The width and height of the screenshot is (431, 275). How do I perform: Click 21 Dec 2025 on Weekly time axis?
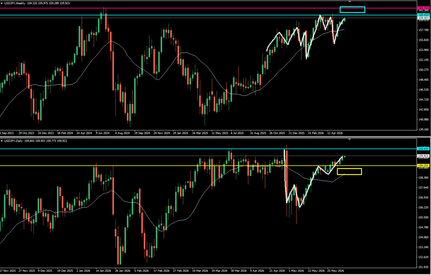click(297, 133)
